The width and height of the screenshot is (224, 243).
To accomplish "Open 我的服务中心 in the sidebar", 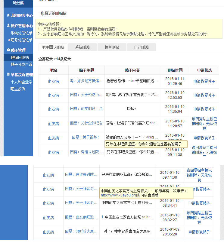I will [x=22, y=15].
